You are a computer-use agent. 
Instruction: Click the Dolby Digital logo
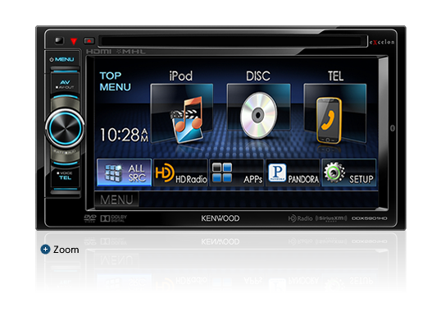point(114,218)
